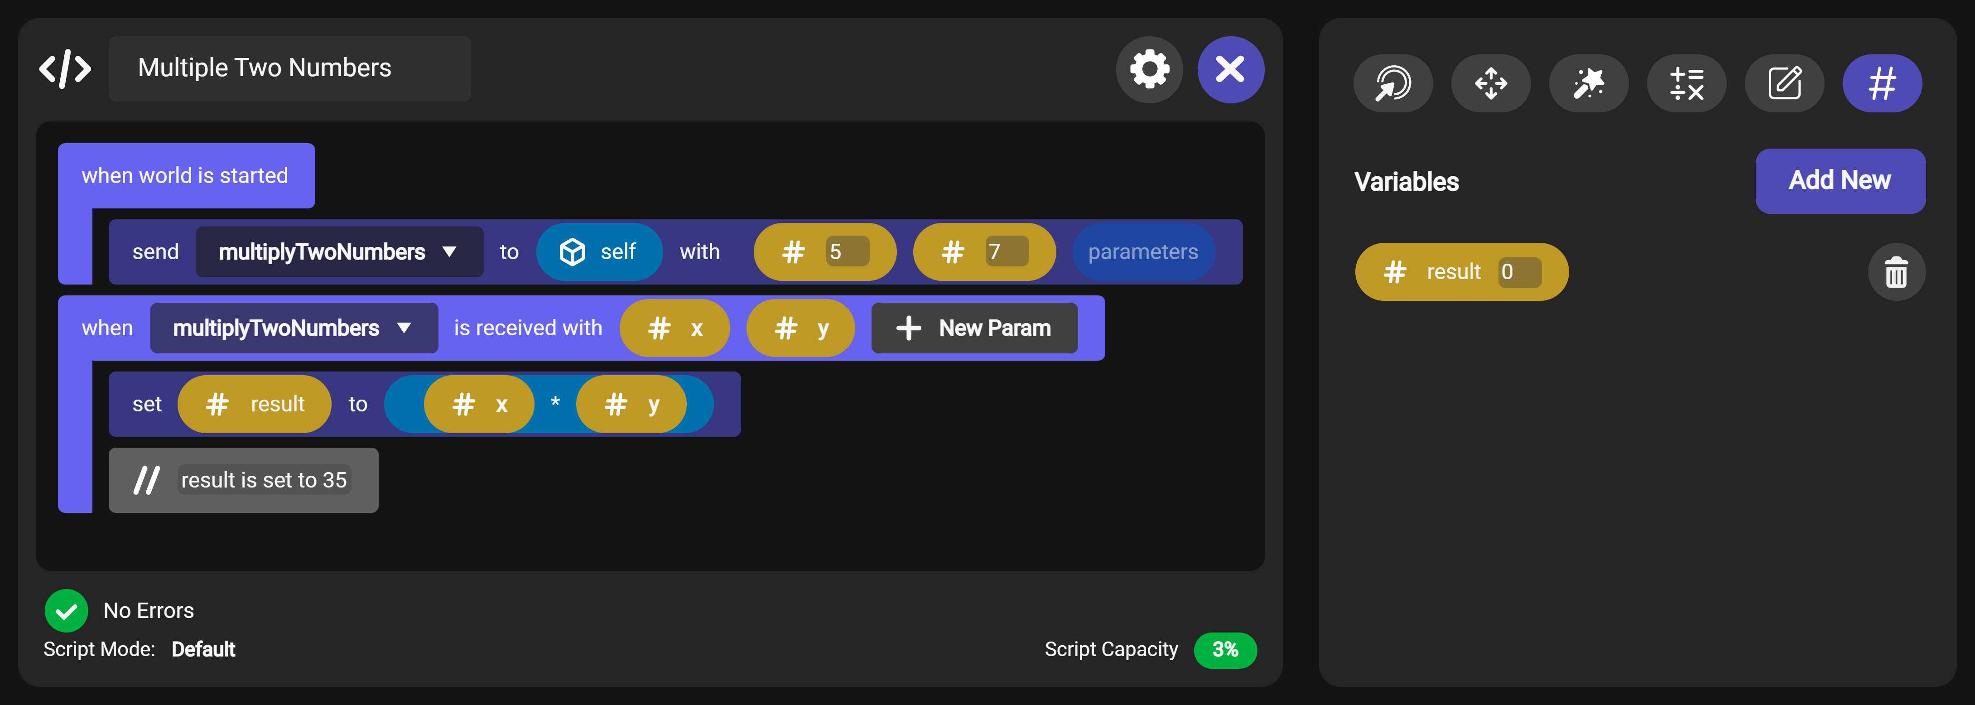Edit the script name Multiple Two Numbers
The width and height of the screenshot is (1975, 705).
point(289,69)
